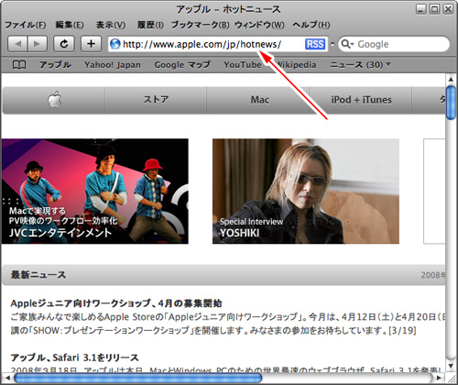Reload the page with the refresh button

(x=64, y=44)
